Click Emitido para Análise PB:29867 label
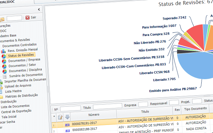This screenshot has height=133, width=213. tap(173, 90)
